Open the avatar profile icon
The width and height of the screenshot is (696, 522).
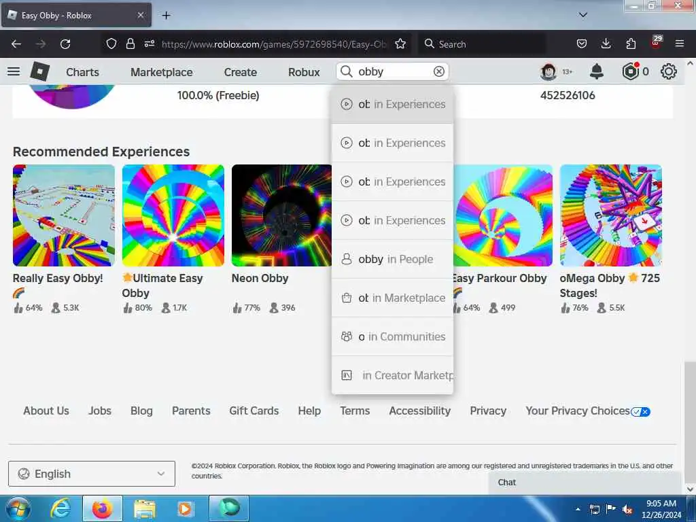click(549, 71)
